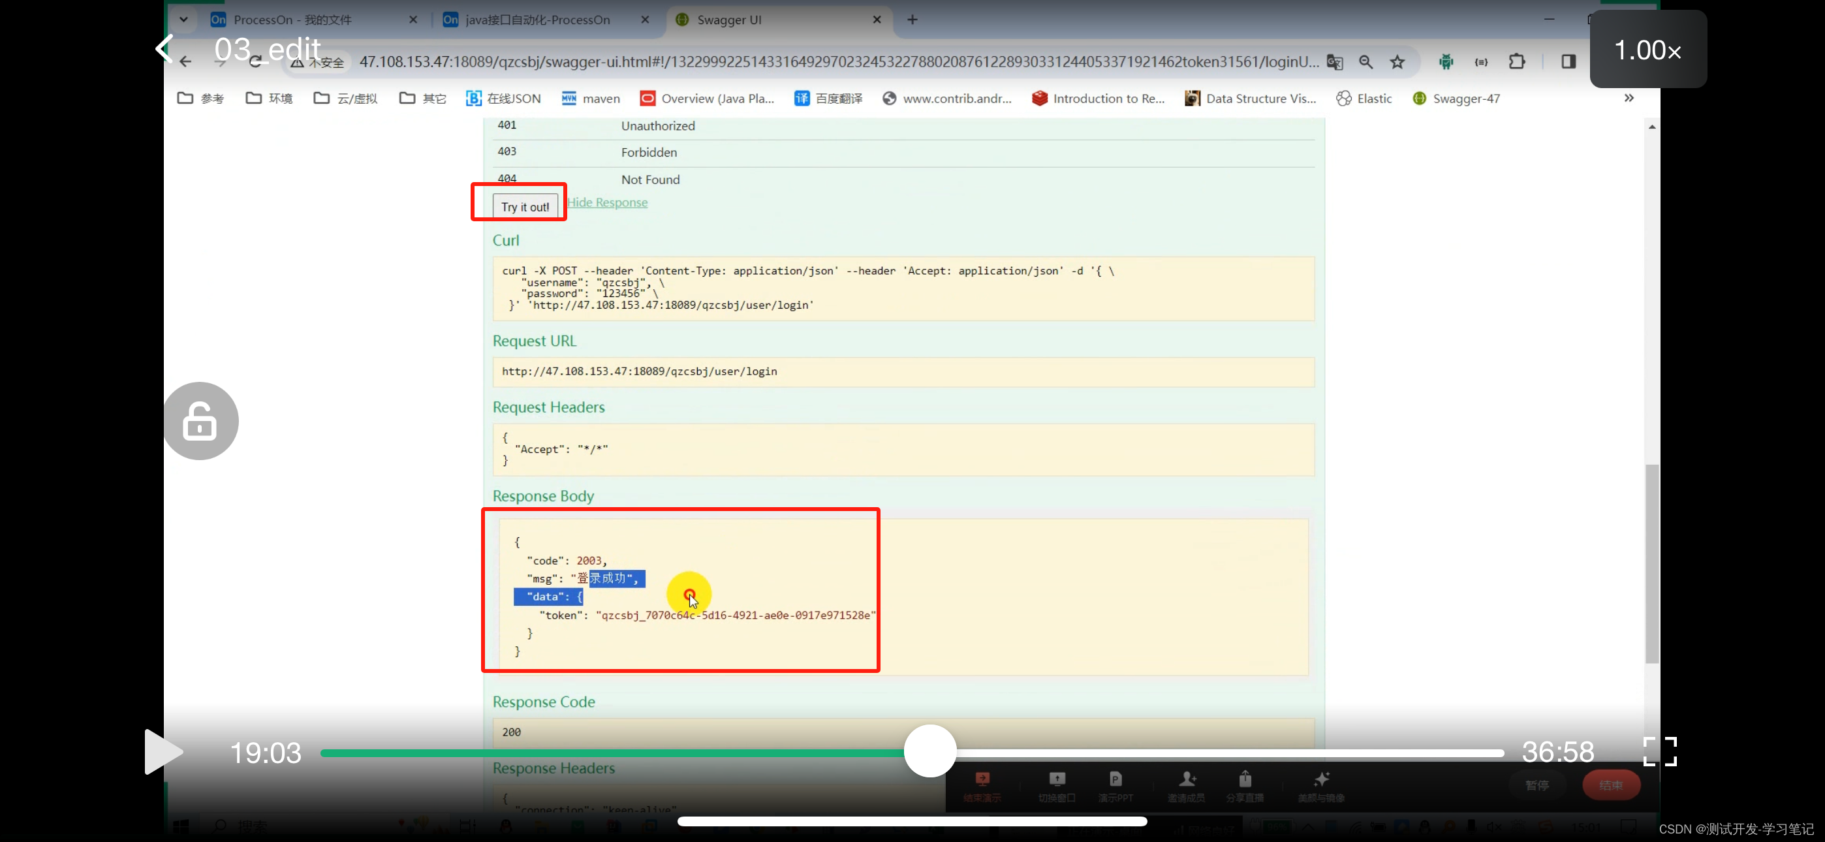1825x842 pixels.
Task: Click the address bar URL
Action: pyautogui.click(x=838, y=61)
